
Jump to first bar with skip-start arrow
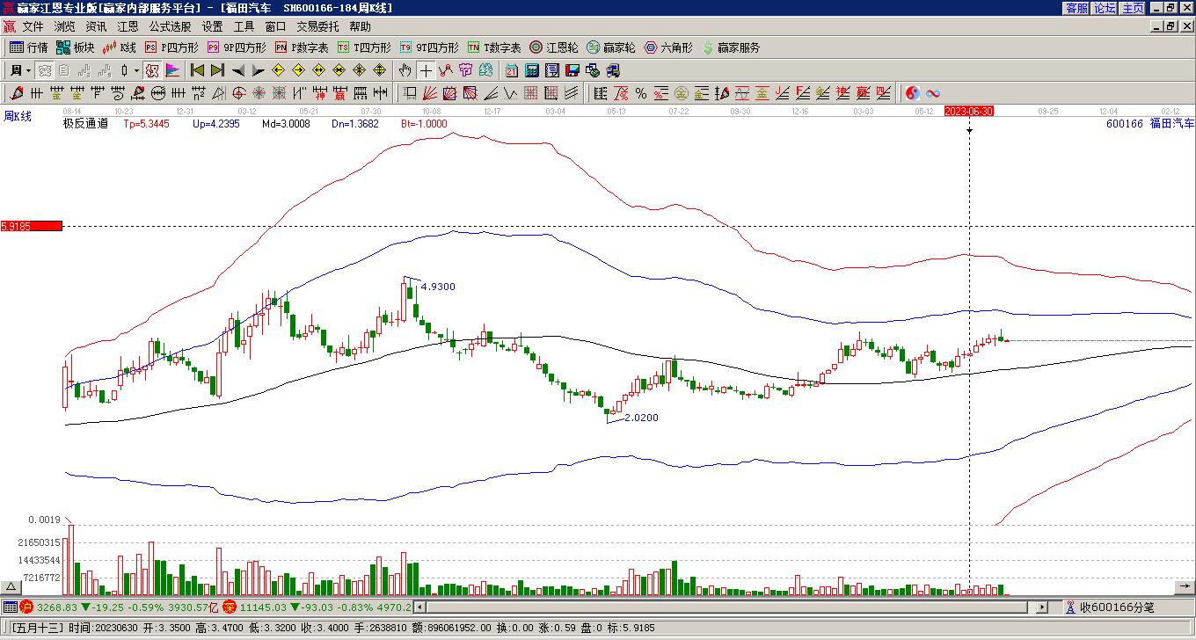pos(197,70)
